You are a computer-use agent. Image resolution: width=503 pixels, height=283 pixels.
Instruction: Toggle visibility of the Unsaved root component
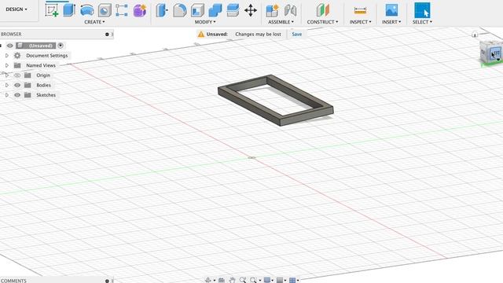click(10, 46)
